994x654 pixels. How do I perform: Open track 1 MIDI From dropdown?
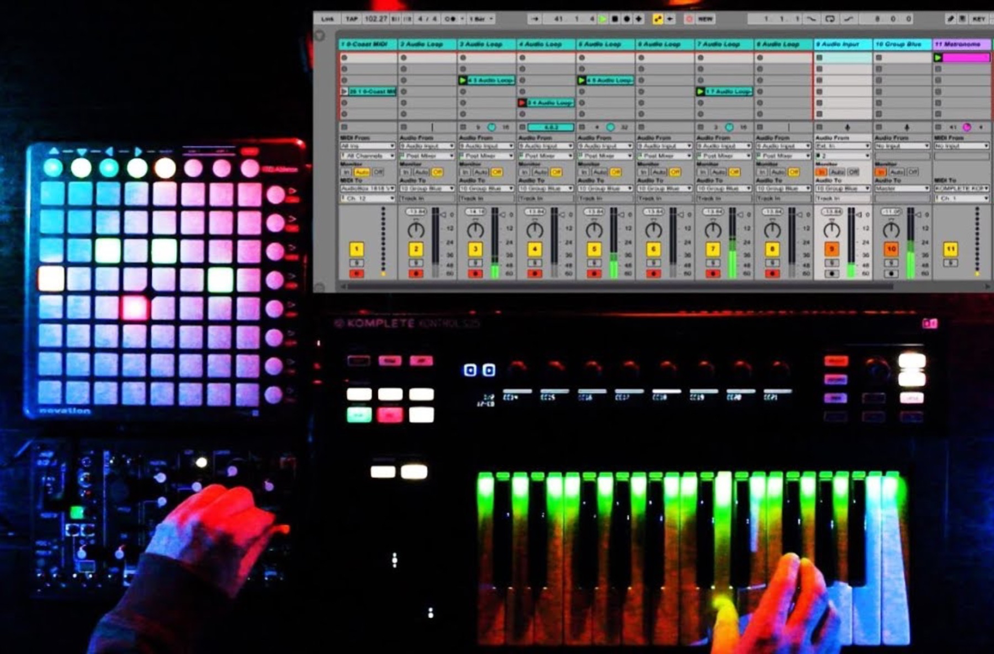pos(367,146)
